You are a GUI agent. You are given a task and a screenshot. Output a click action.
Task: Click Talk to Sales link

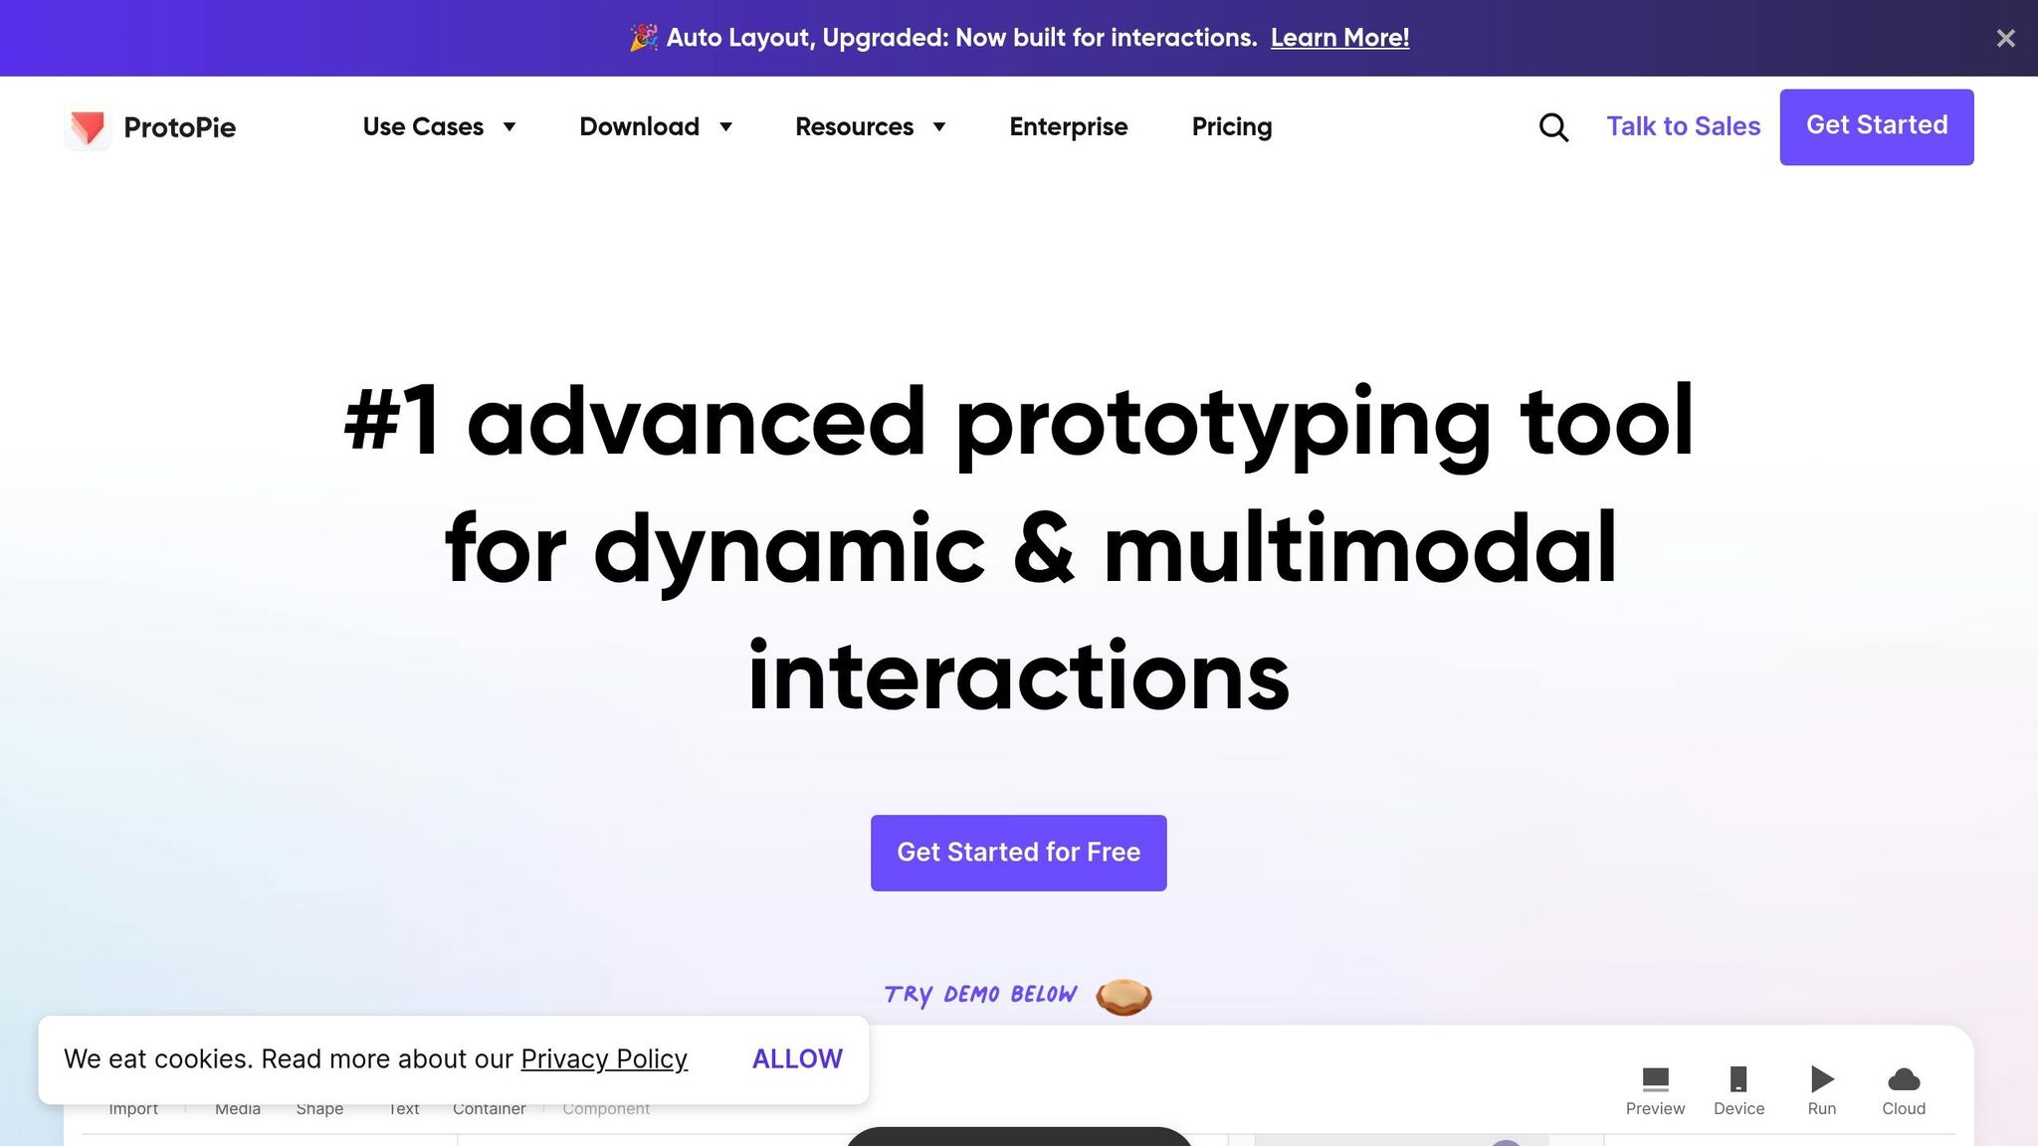point(1683,127)
